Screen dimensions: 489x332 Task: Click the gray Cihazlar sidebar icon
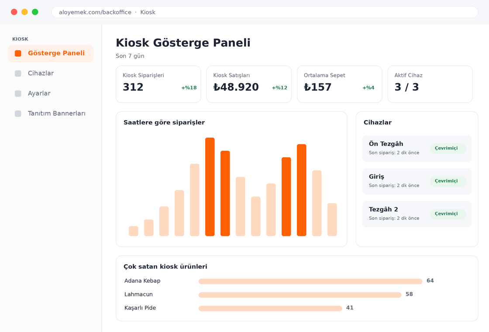coord(18,73)
